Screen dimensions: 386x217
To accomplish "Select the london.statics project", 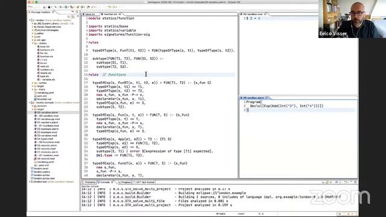I will tap(40, 172).
